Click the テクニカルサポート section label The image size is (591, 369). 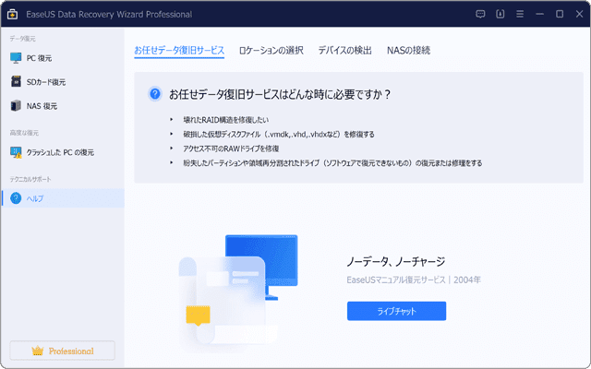[30, 179]
